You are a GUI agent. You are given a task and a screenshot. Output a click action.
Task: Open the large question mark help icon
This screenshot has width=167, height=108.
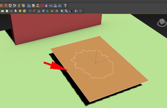pos(65,6)
